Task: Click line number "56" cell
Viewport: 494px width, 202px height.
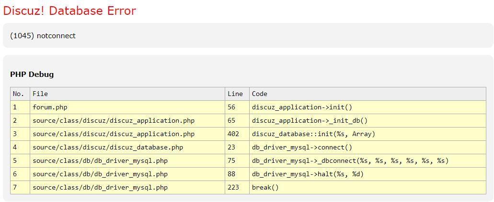Action: pos(237,107)
